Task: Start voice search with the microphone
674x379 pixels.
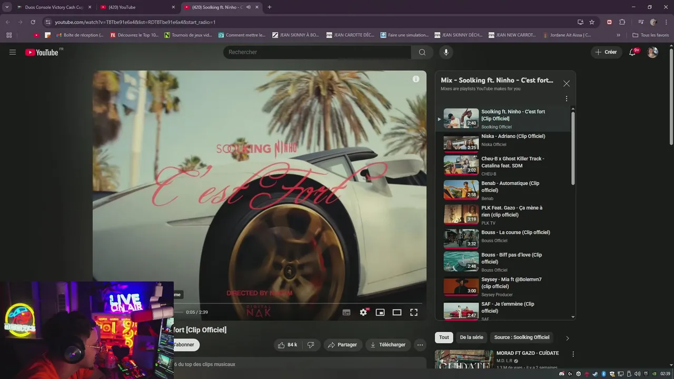Action: [x=446, y=52]
